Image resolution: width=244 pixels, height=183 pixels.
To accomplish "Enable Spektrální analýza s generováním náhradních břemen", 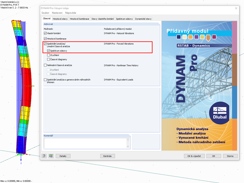I will 45,80.
